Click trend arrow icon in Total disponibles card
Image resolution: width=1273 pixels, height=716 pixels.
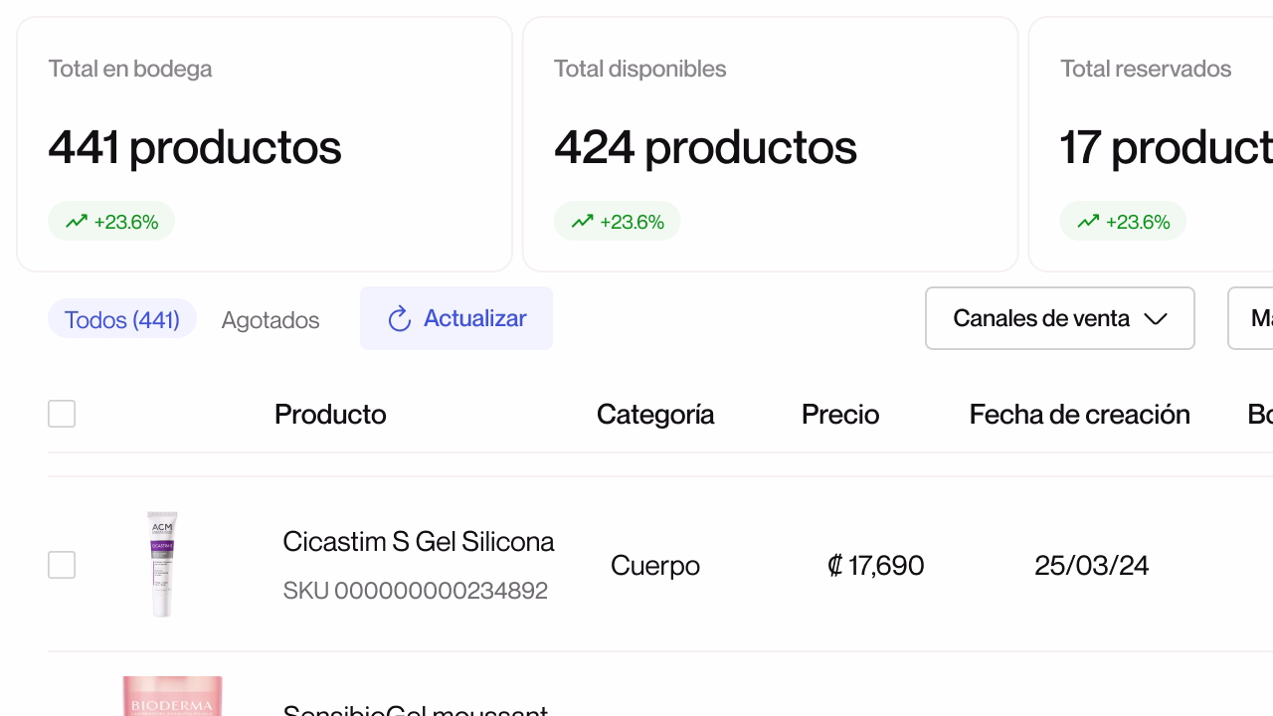coord(583,222)
